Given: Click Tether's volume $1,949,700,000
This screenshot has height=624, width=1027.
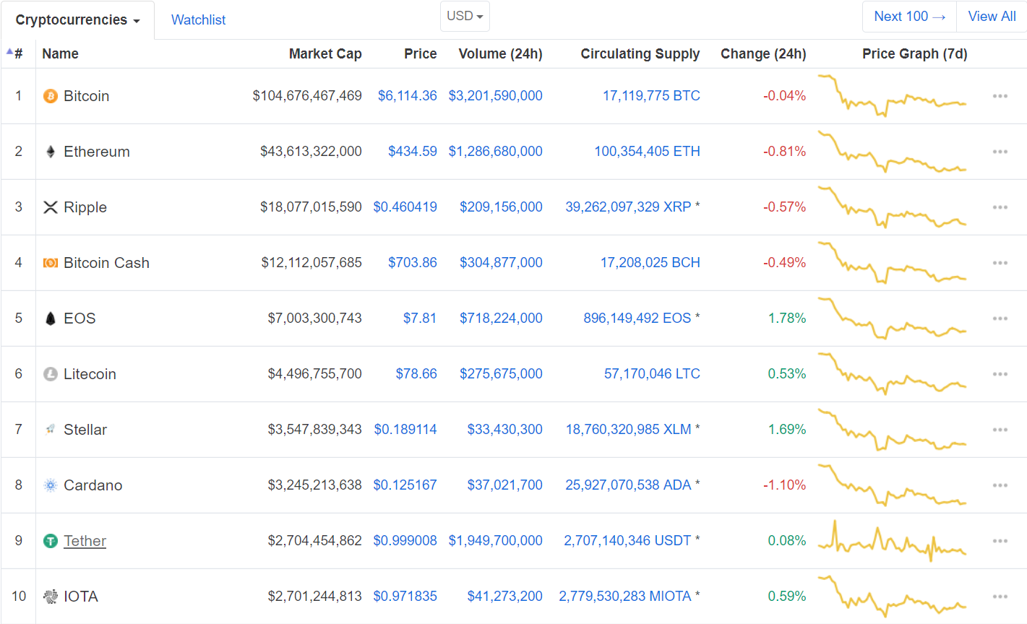Looking at the screenshot, I should point(496,541).
